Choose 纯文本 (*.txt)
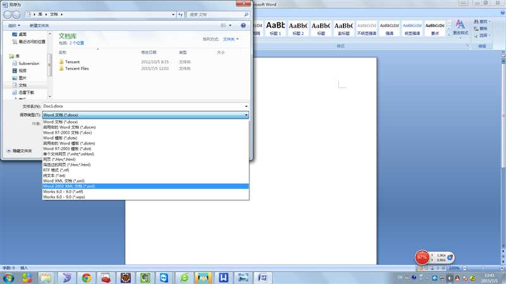The width and height of the screenshot is (506, 284). pyautogui.click(x=145, y=175)
